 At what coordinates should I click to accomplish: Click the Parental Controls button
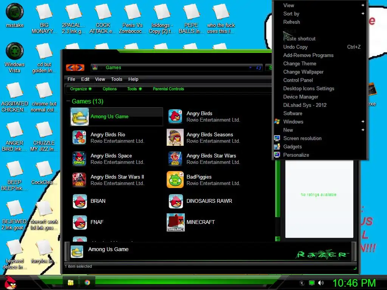(x=168, y=89)
